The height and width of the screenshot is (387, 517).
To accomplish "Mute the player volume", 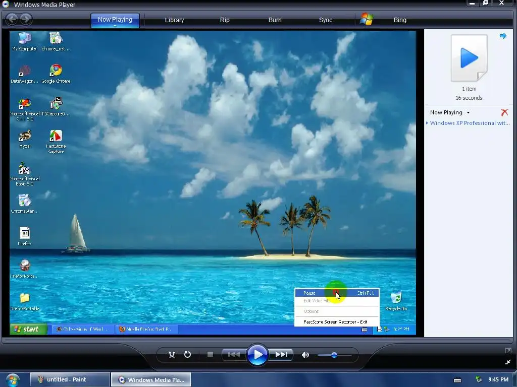I will 305,355.
